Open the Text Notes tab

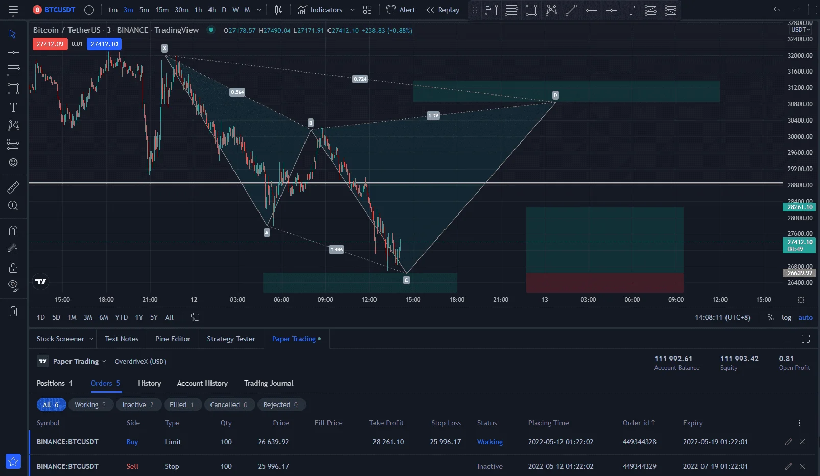point(122,339)
